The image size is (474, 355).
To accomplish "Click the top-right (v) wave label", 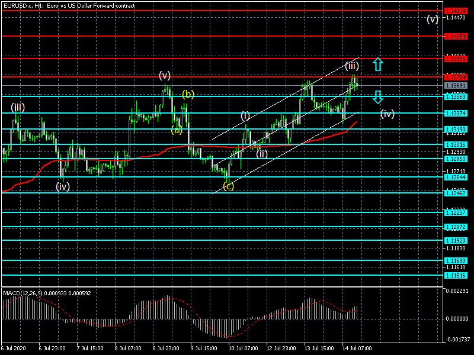I will point(433,19).
